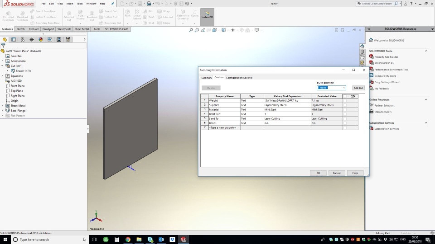This screenshot has height=244, width=435.
Task: Click OK in the Summary Information dialog
Action: pos(318,173)
